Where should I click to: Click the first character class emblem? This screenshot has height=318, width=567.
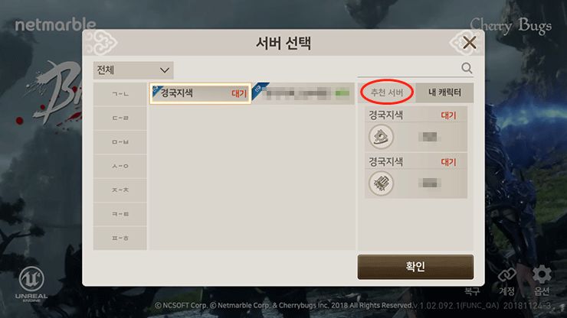381,137
